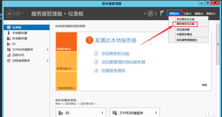
Task: Click the 新增功能(W) tile
Action: 66,61
